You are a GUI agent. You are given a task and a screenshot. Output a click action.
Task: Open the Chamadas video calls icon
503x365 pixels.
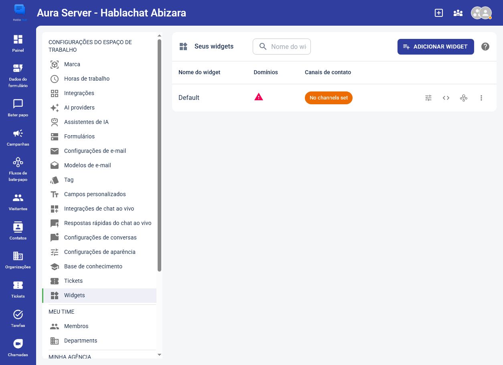pyautogui.click(x=18, y=348)
